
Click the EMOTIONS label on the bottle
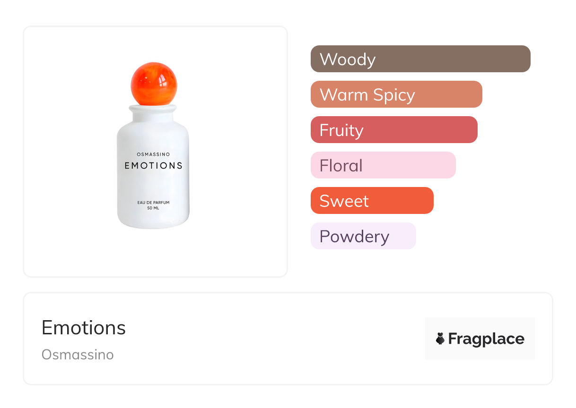tap(153, 166)
